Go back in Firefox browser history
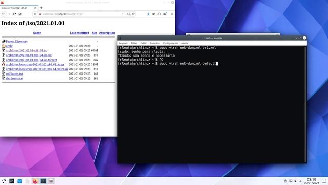Image resolution: width=328 pixels, height=185 pixels. (x=4, y=14)
